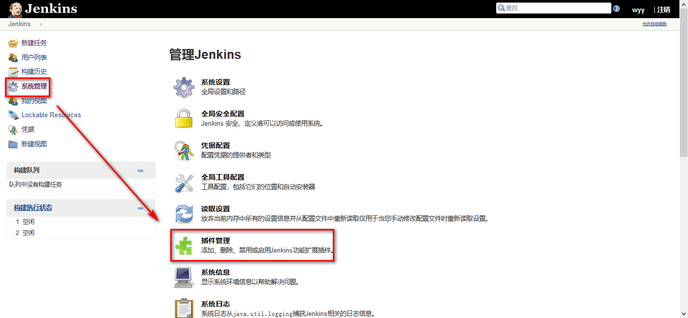
Task: Click the Jenkins title text in header
Action: pyautogui.click(x=51, y=9)
